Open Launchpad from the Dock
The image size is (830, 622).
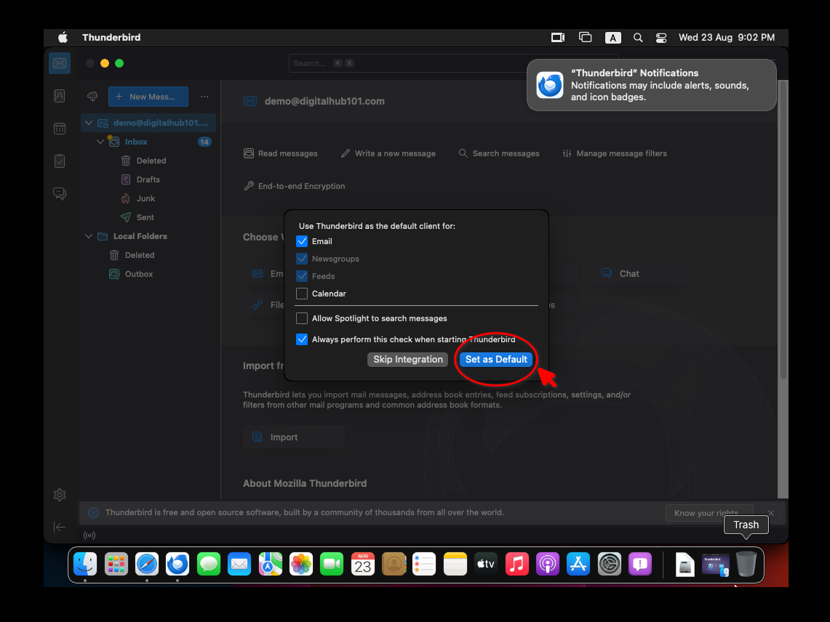coord(116,565)
